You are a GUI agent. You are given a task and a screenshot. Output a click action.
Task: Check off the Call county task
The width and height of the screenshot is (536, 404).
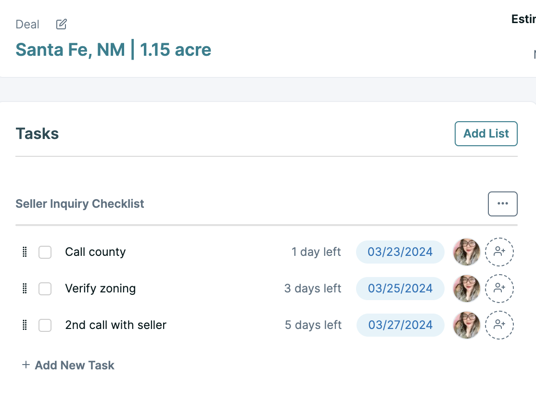point(45,252)
